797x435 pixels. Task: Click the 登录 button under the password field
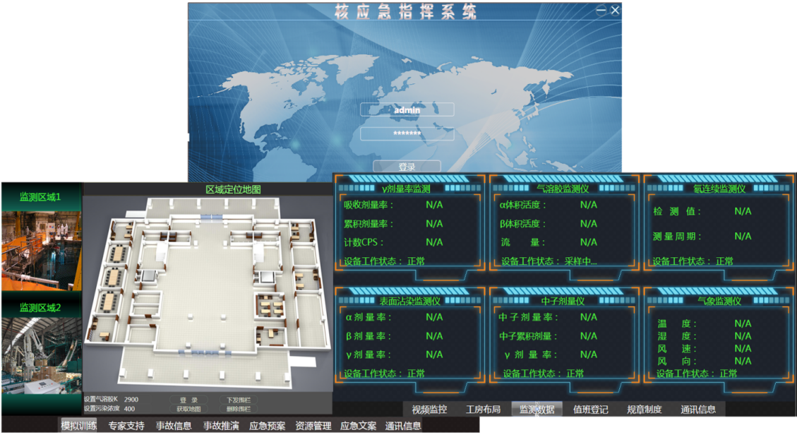tap(407, 167)
